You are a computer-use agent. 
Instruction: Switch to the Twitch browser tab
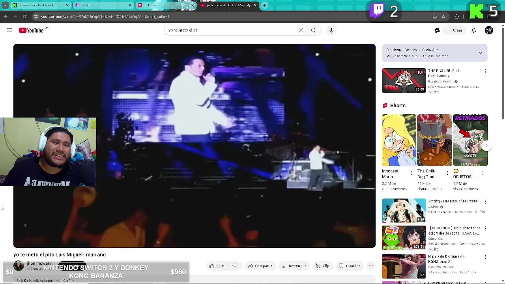tap(103, 5)
